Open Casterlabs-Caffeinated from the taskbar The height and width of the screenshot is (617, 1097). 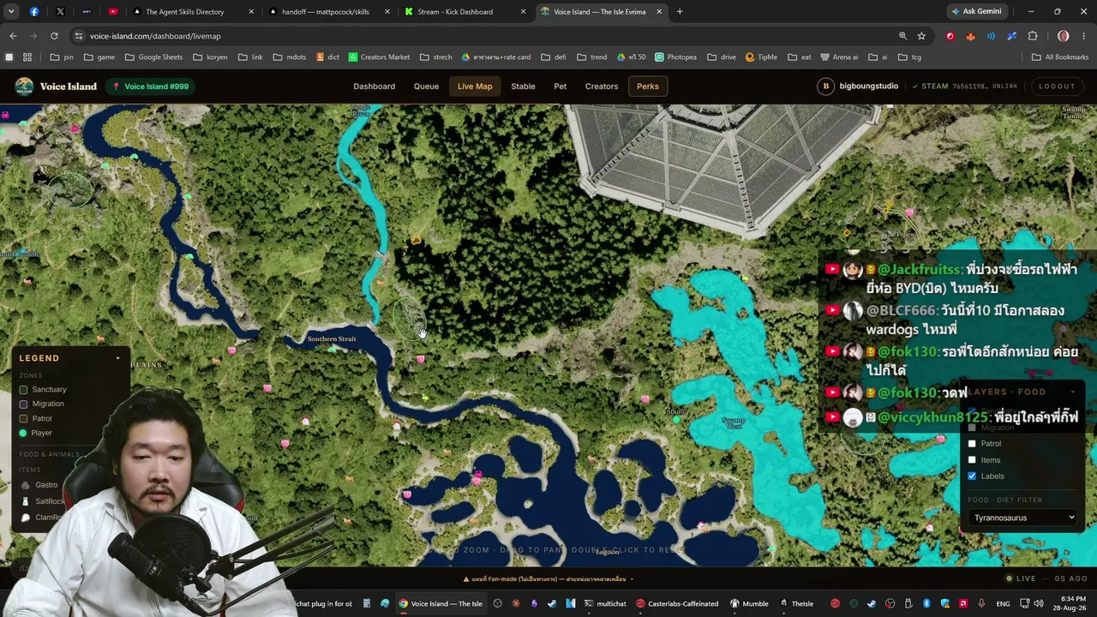677,603
